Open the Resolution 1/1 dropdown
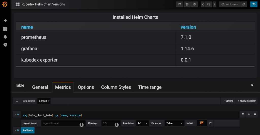260x135 pixels. coord(142,123)
